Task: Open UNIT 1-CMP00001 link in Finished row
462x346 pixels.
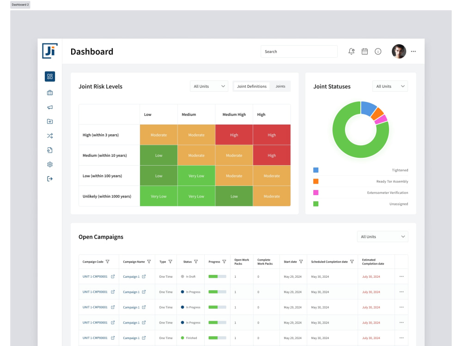Action: coord(95,338)
